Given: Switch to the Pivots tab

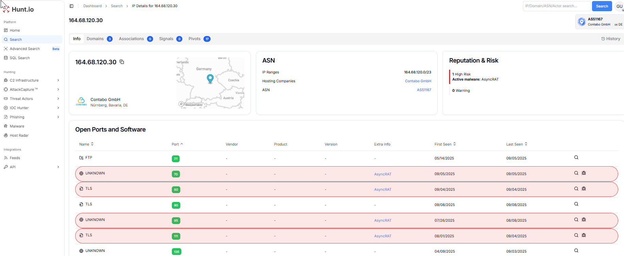Looking at the screenshot, I should (199, 39).
